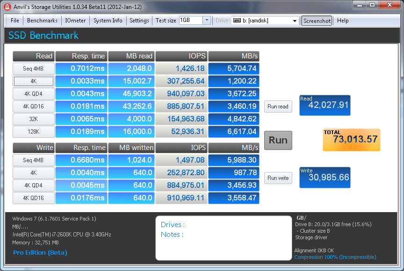Click the Read 128K test button
Screen dimensions: 404x271
click(x=34, y=131)
